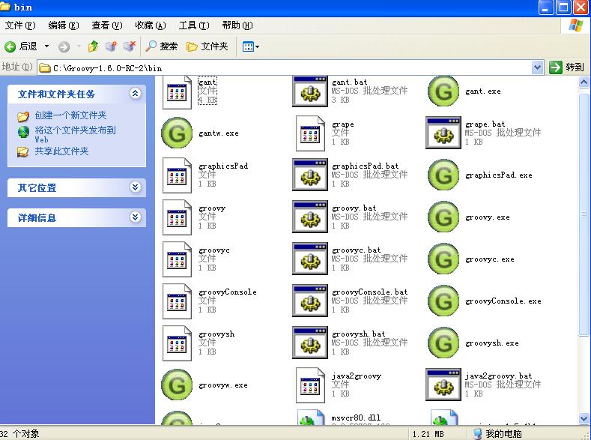Image resolution: width=591 pixels, height=440 pixels.
Task: Click the Delete toolbar icon with red X
Action: coord(130,46)
